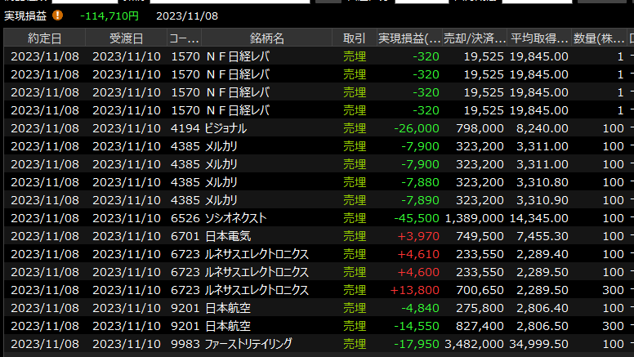Screen dimensions: 634x357
Task: Click the -45,500 realized loss value
Action: (x=417, y=218)
